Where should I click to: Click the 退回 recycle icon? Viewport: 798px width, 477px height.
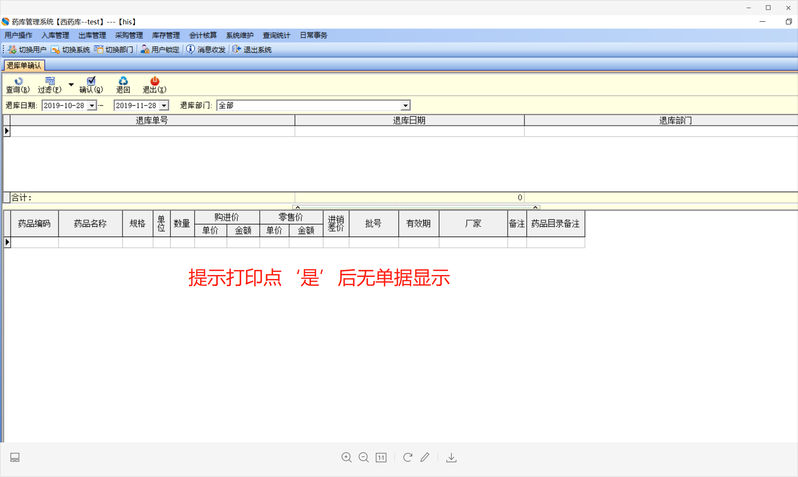pyautogui.click(x=123, y=81)
